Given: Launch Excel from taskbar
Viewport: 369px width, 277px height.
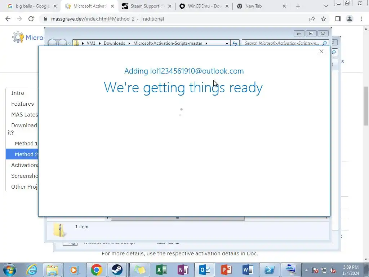Looking at the screenshot, I should tap(161, 270).
